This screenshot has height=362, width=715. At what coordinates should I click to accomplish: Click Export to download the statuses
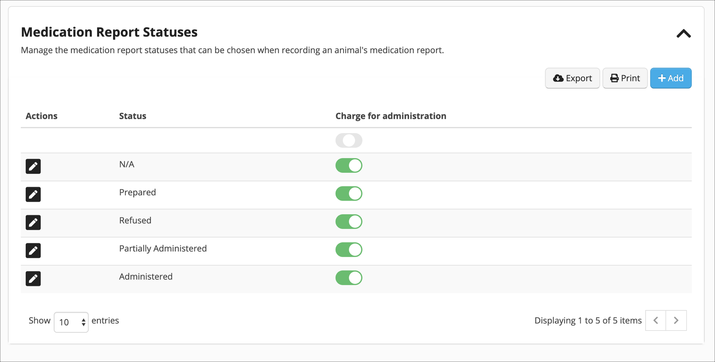coord(572,78)
